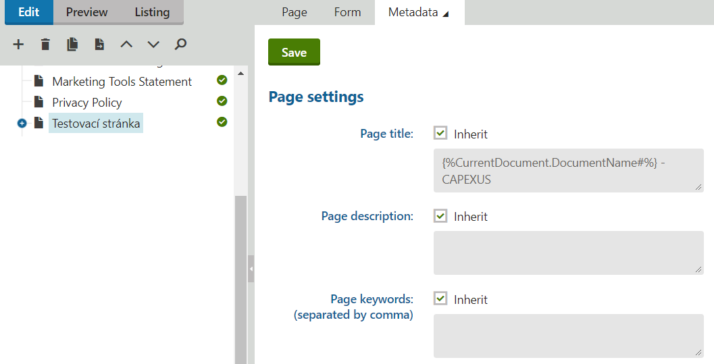The height and width of the screenshot is (364, 714).
Task: Click the New page plus icon
Action: coord(18,45)
